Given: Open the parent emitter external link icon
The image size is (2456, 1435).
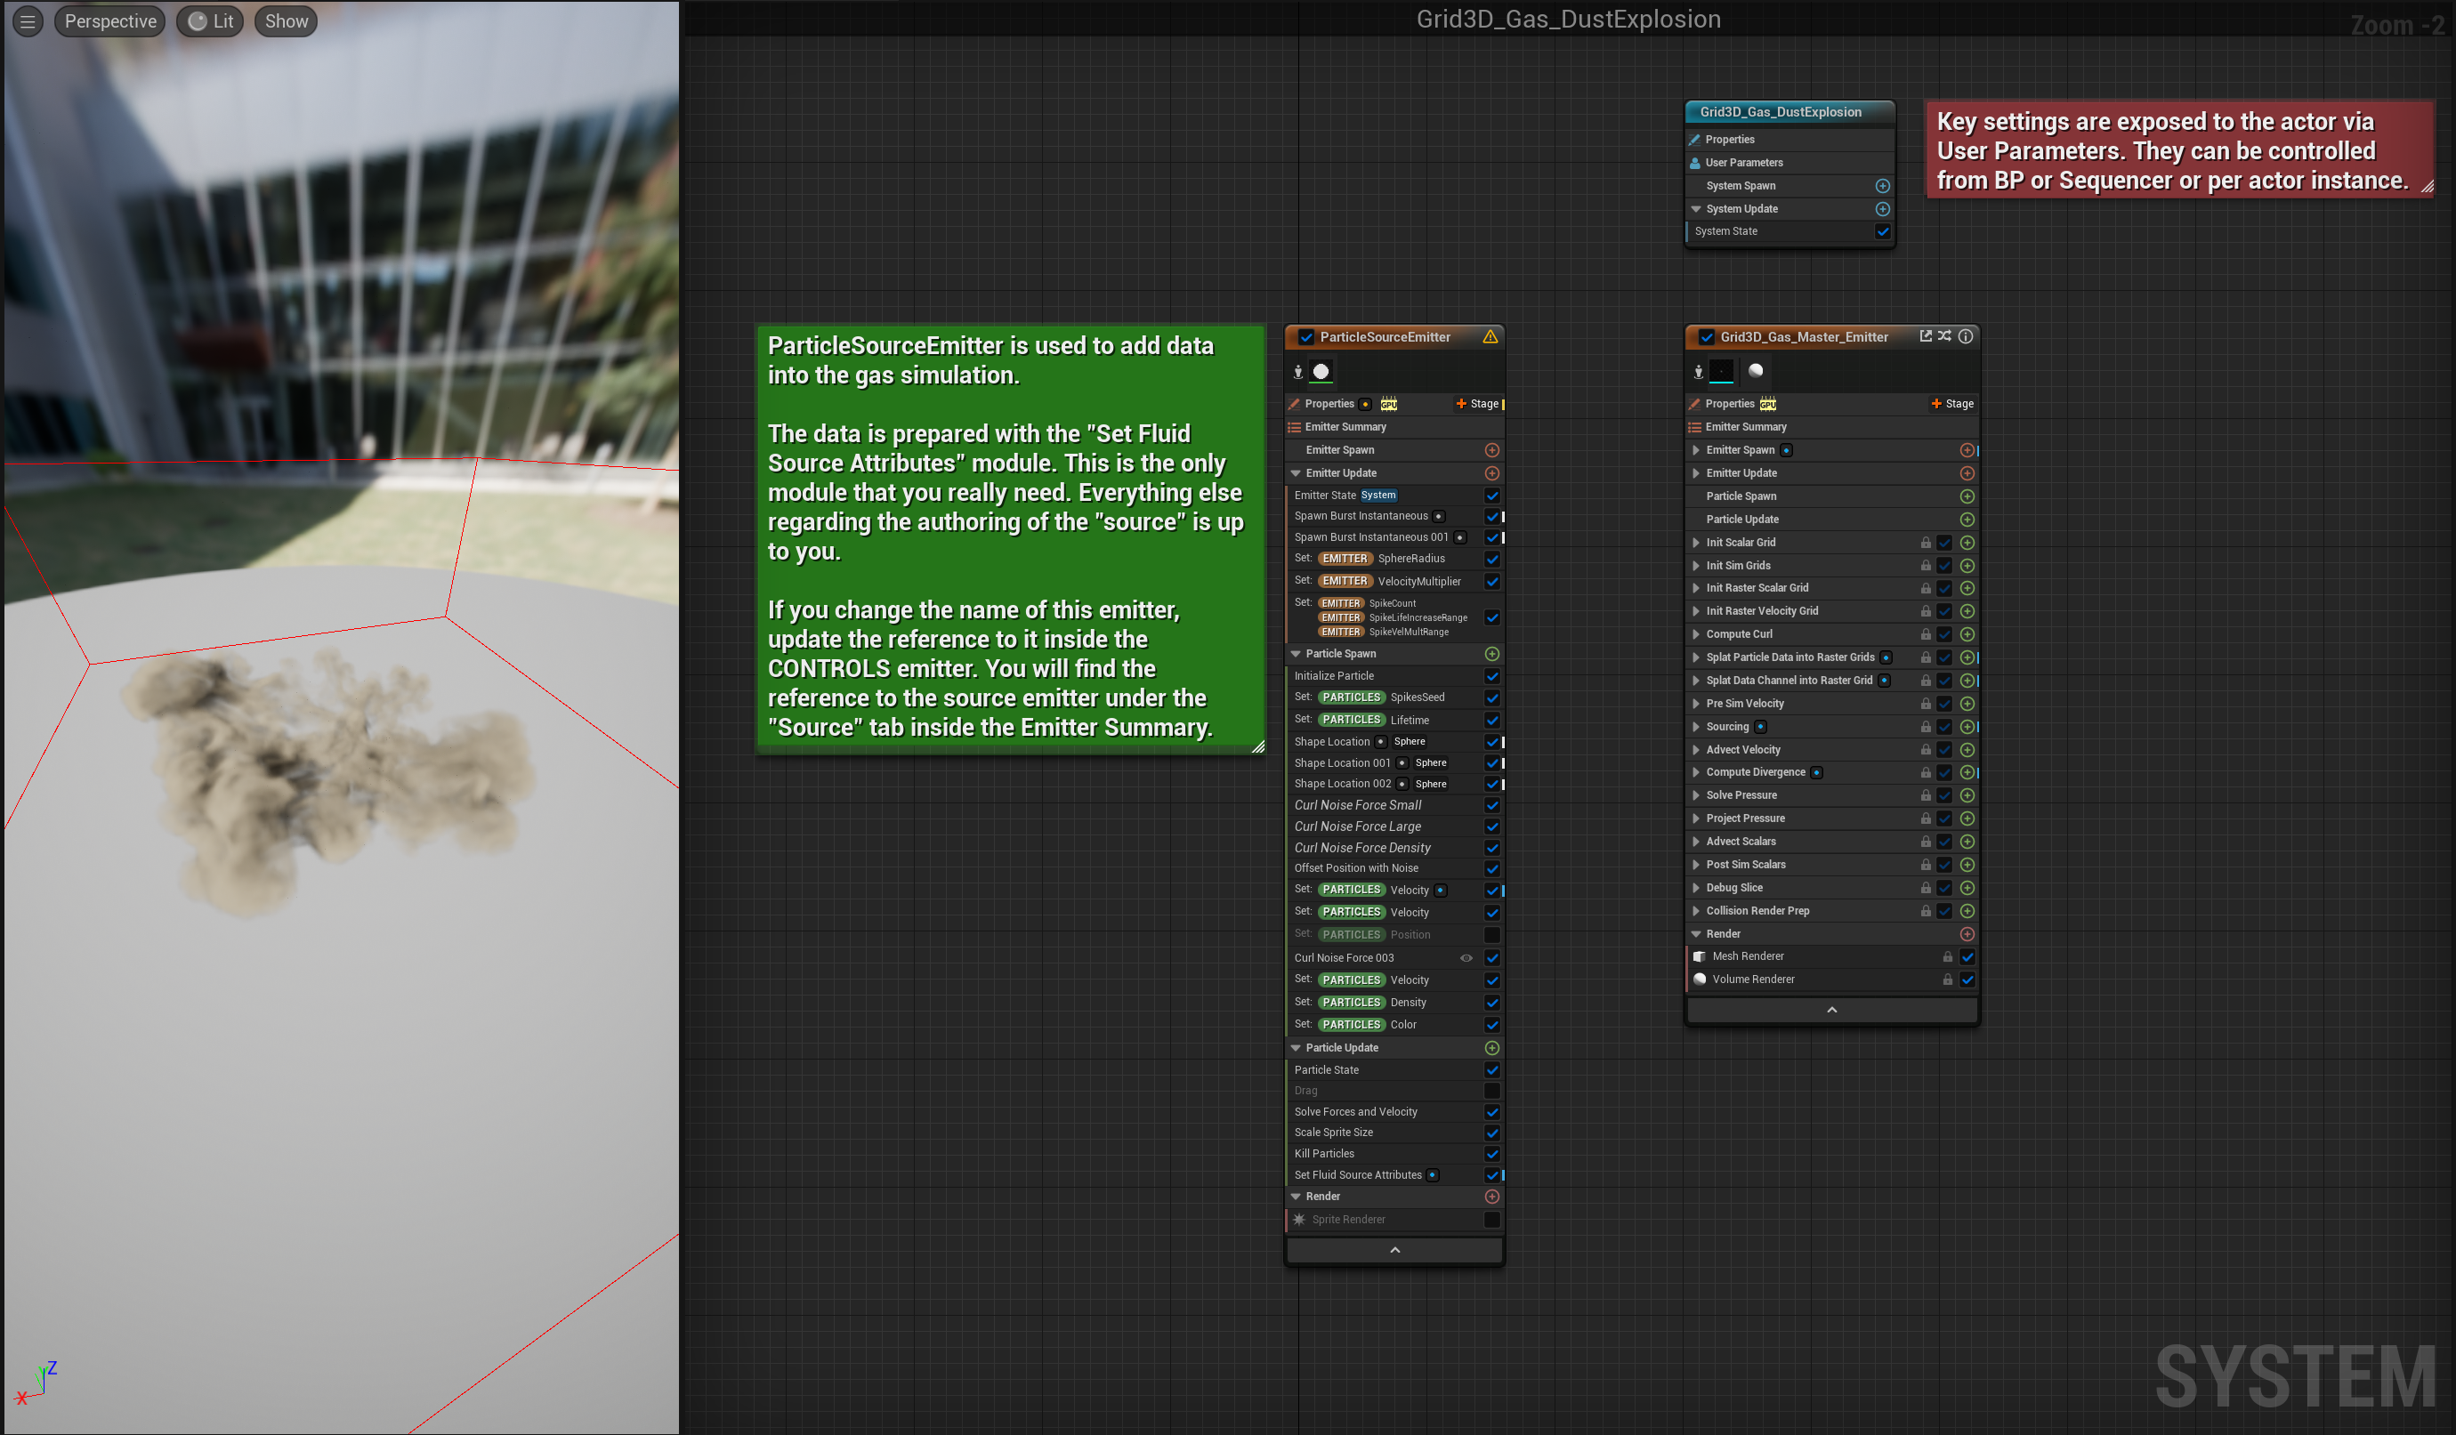Looking at the screenshot, I should (x=1925, y=336).
